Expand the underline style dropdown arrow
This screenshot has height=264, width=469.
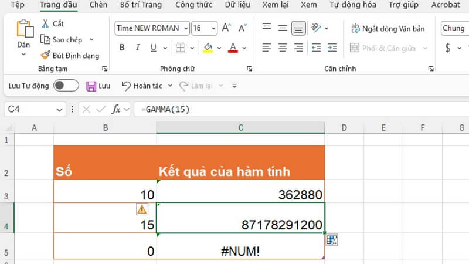[165, 48]
